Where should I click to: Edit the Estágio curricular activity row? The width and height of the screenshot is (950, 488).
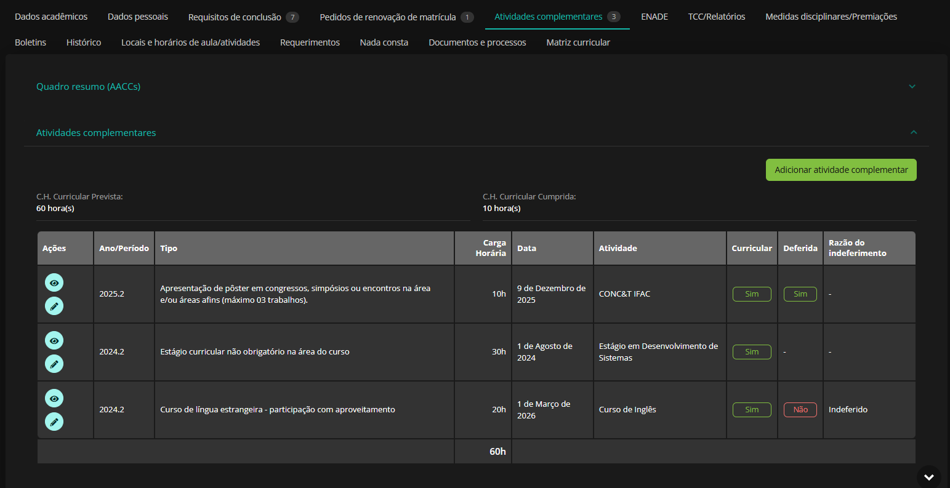click(54, 364)
